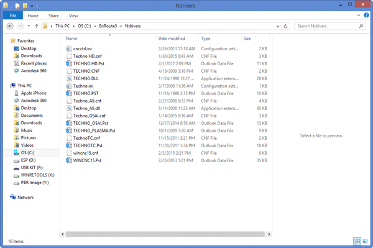The height and width of the screenshot is (248, 373).
Task: Select the TECHNOTC.Pst file icon
Action: pos(69,145)
